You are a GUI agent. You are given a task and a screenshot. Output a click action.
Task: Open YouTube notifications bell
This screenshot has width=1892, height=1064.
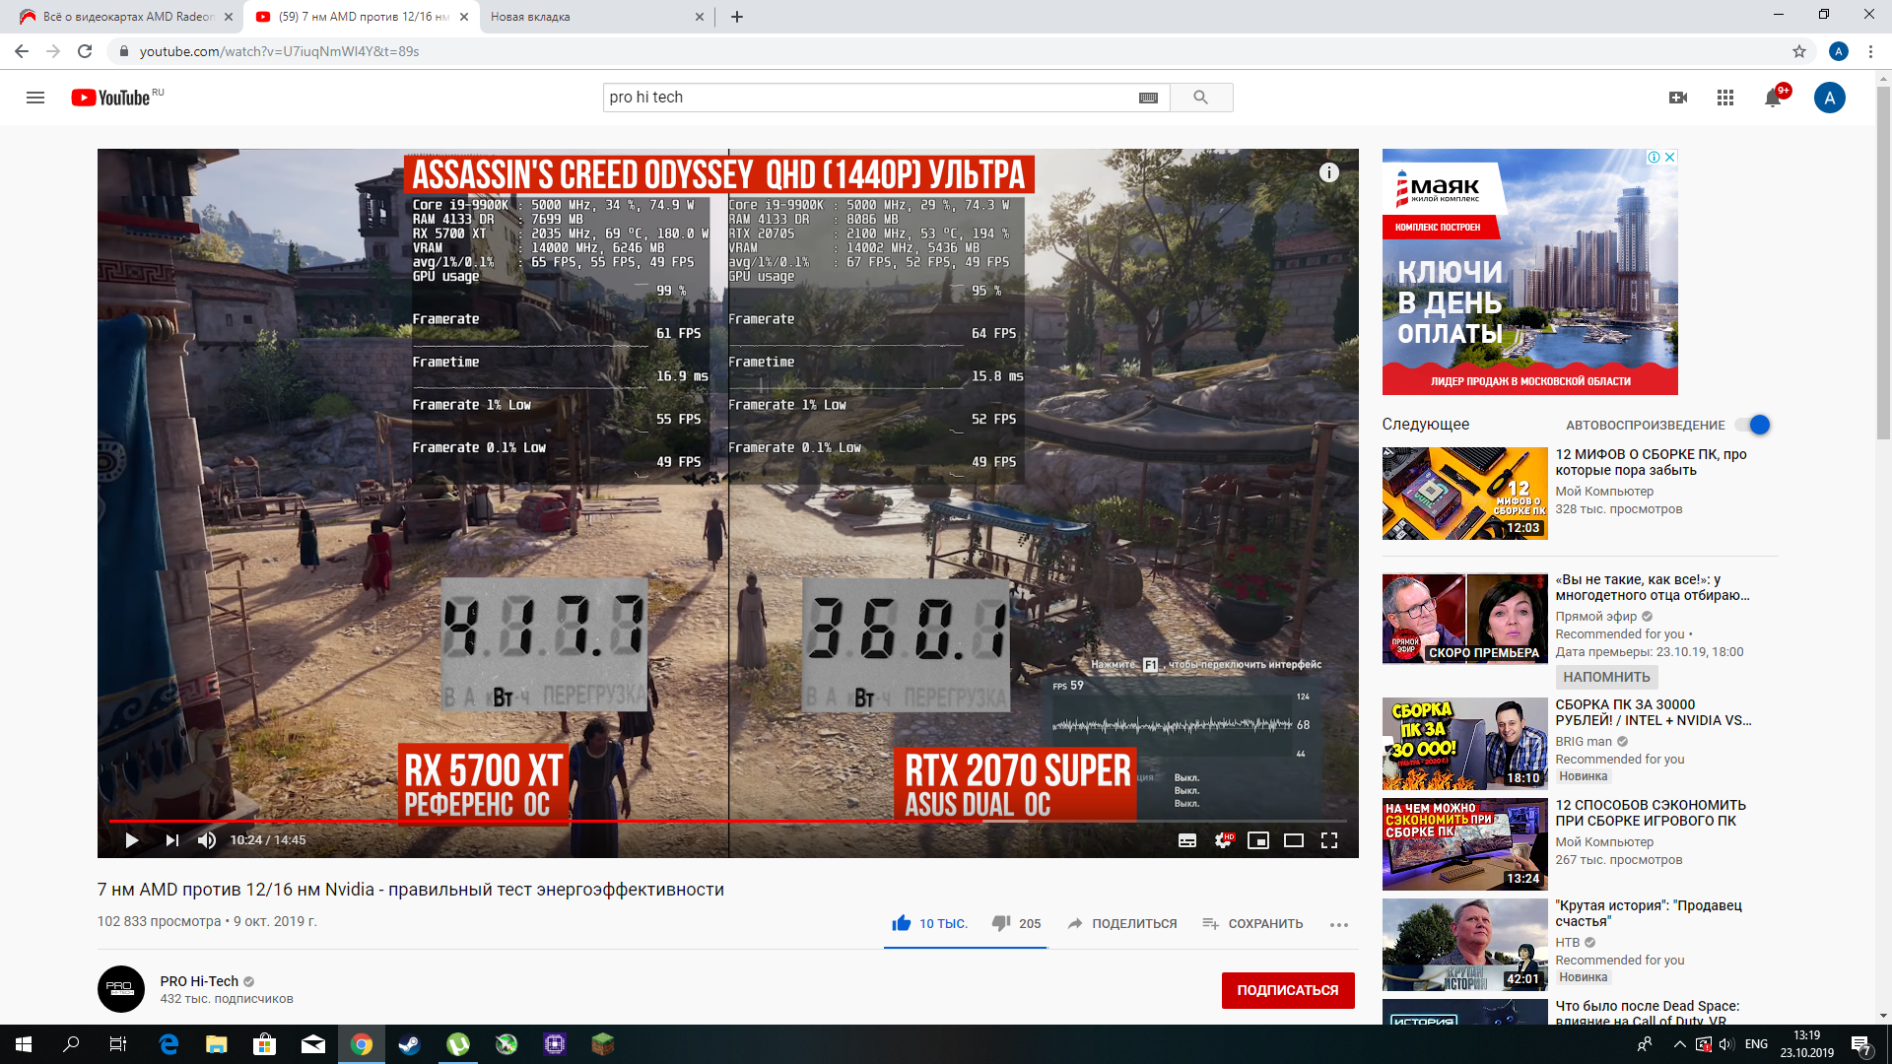coord(1773,98)
